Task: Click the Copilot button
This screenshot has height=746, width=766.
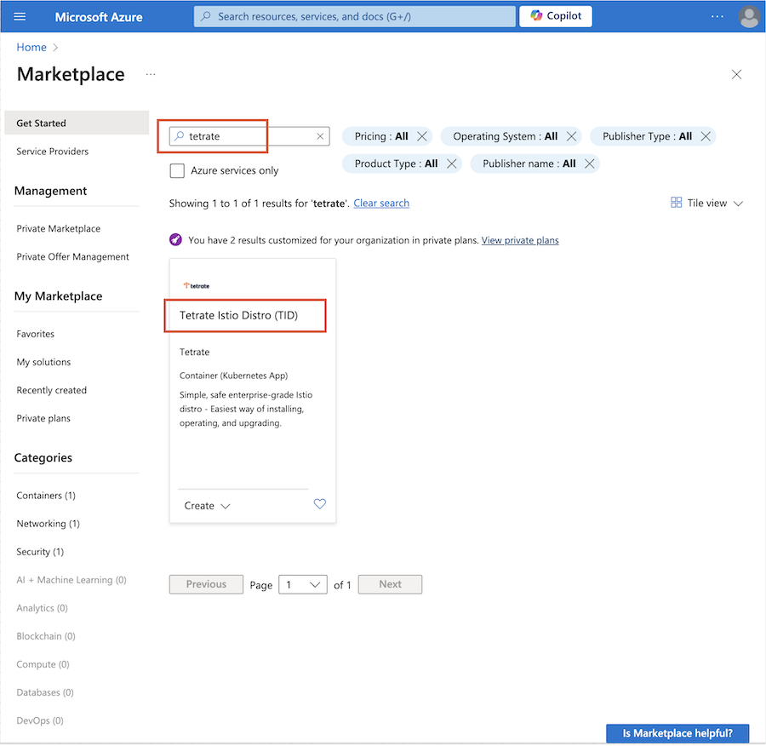Action: [556, 16]
